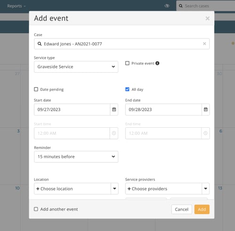Open the End date calendar picker
The height and width of the screenshot is (231, 235).
coord(205,109)
